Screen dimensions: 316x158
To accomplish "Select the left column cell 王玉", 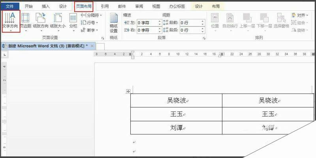I will tap(176, 114).
